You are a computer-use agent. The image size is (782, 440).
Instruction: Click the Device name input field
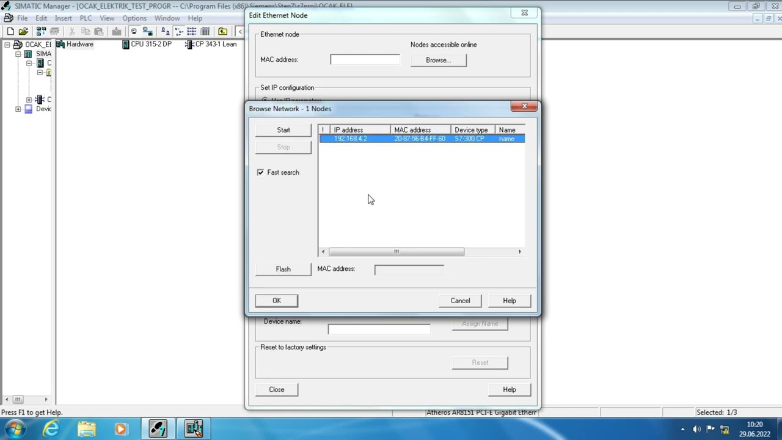[379, 329]
